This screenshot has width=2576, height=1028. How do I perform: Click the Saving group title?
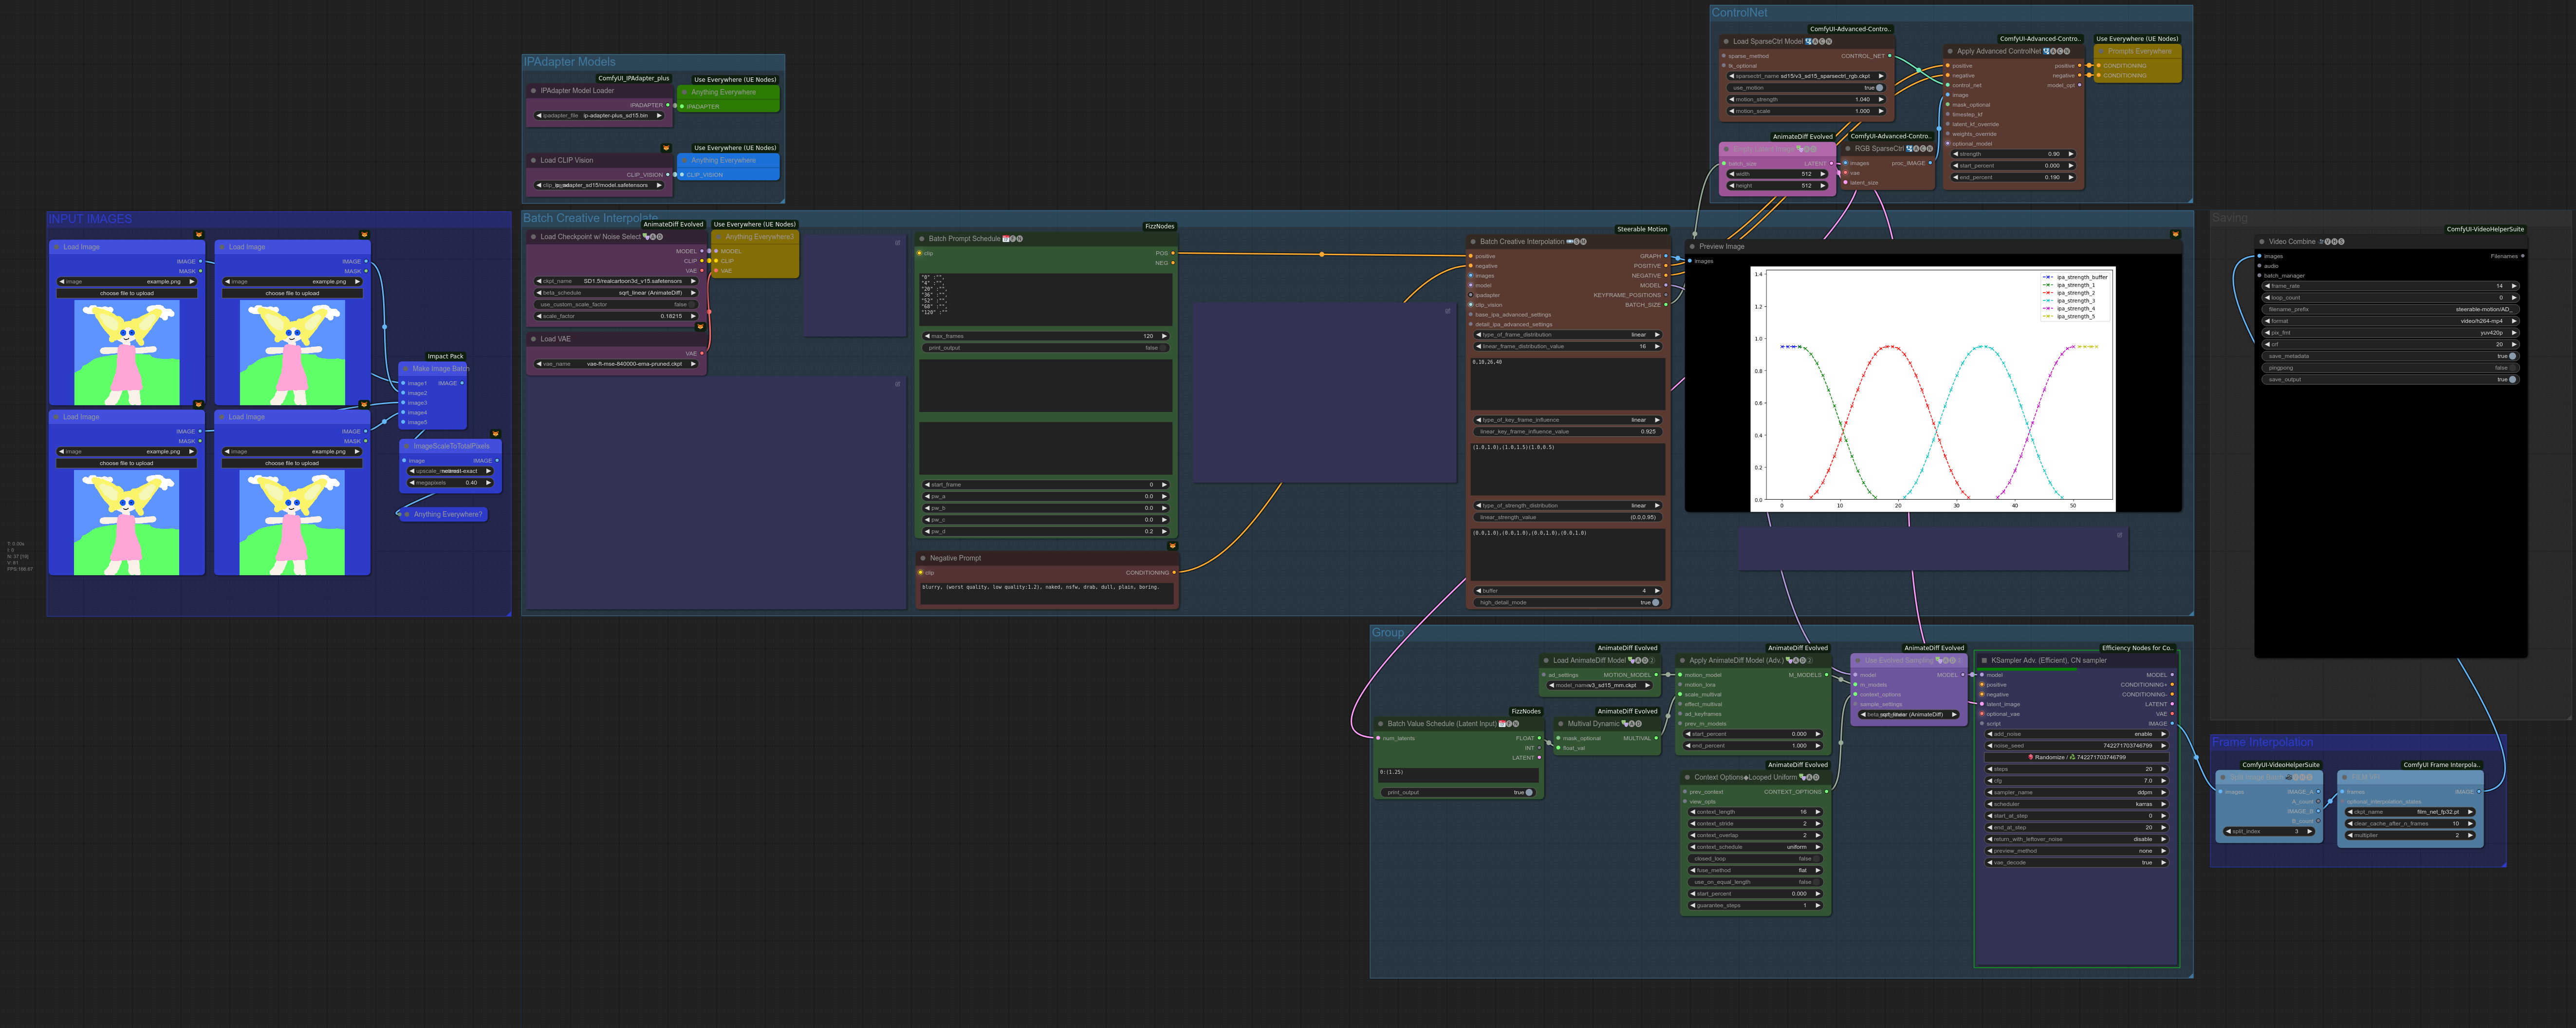pos(2229,218)
